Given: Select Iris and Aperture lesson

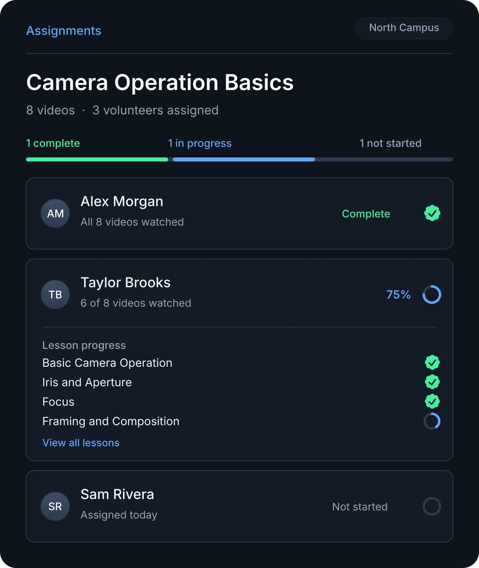Looking at the screenshot, I should [x=87, y=382].
